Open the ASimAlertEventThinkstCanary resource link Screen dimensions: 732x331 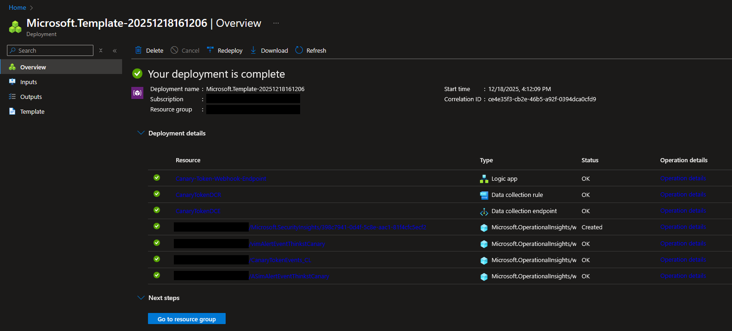tap(289, 276)
